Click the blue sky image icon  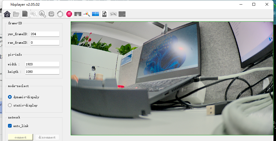96,14
